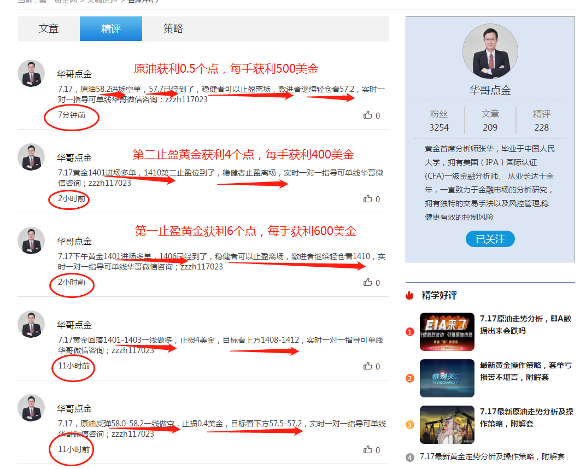Open the oil rig cartoon thumbnail
The height and width of the screenshot is (469, 580).
point(447,425)
